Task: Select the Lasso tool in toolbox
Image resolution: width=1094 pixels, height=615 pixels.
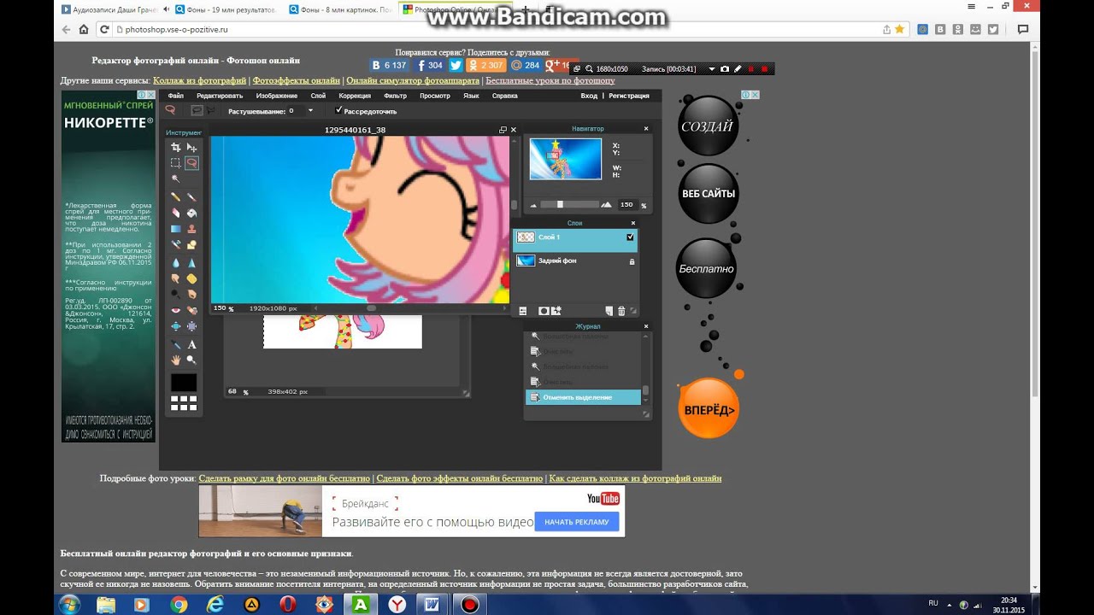Action: [x=191, y=163]
